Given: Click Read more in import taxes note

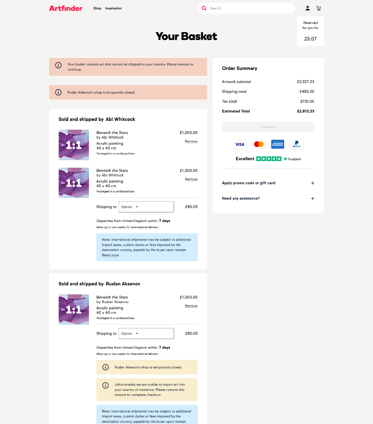Looking at the screenshot, I should pos(110,255).
